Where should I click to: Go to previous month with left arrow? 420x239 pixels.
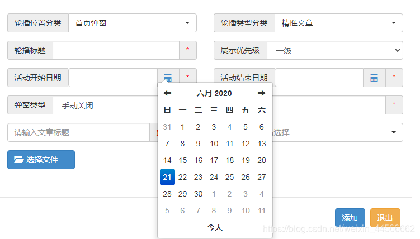(167, 93)
